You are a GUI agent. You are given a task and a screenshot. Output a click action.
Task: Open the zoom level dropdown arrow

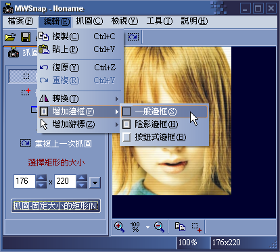(147, 227)
